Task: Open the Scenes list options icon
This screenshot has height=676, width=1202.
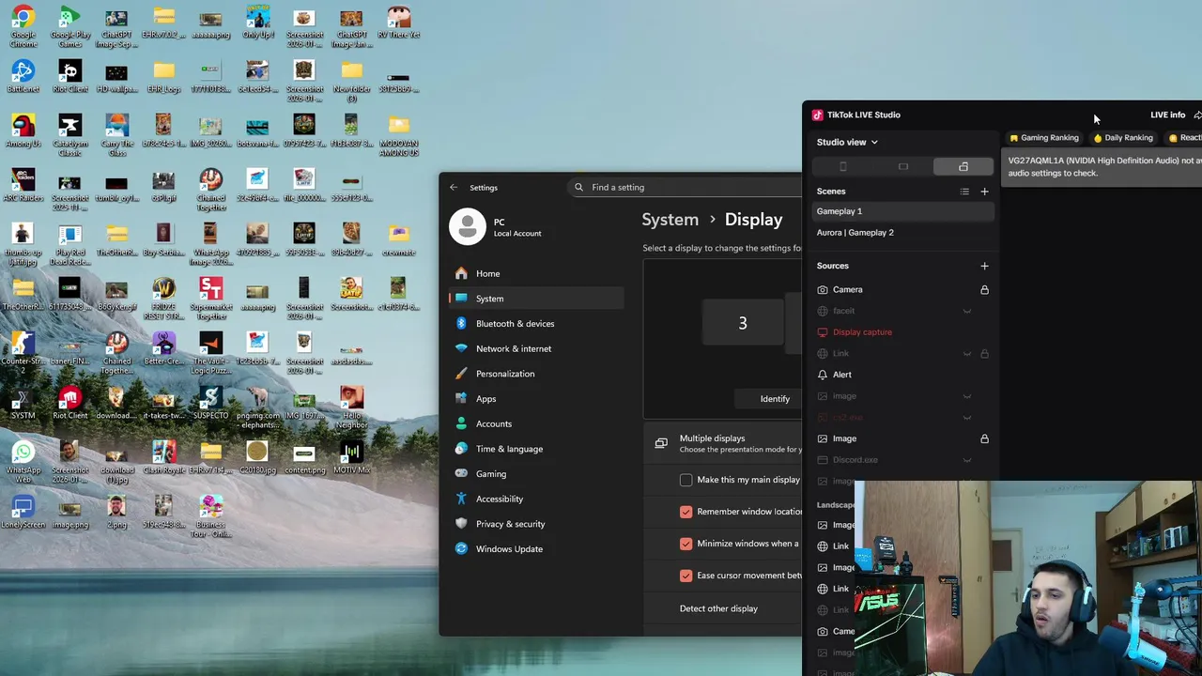Action: (x=964, y=192)
